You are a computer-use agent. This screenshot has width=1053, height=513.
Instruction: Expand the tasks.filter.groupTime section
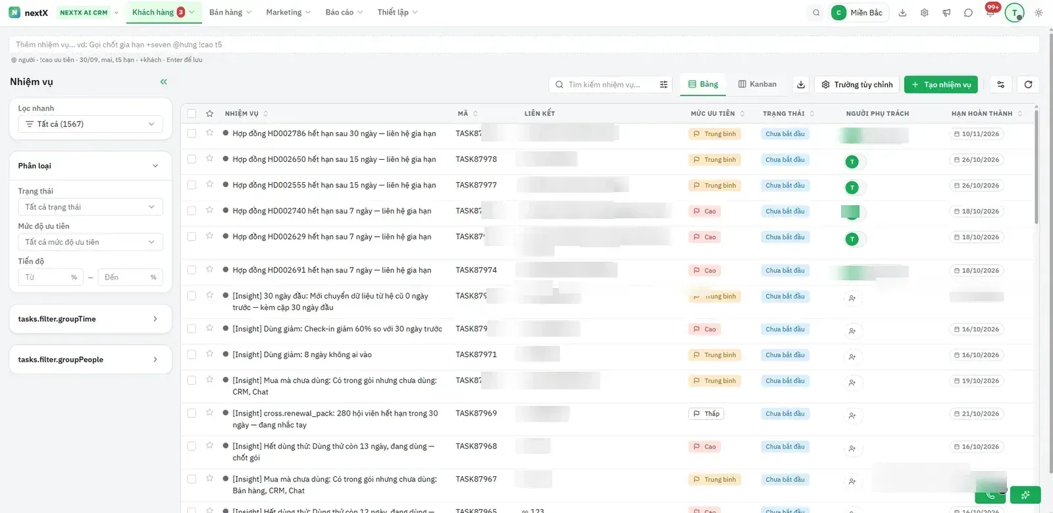[90, 319]
